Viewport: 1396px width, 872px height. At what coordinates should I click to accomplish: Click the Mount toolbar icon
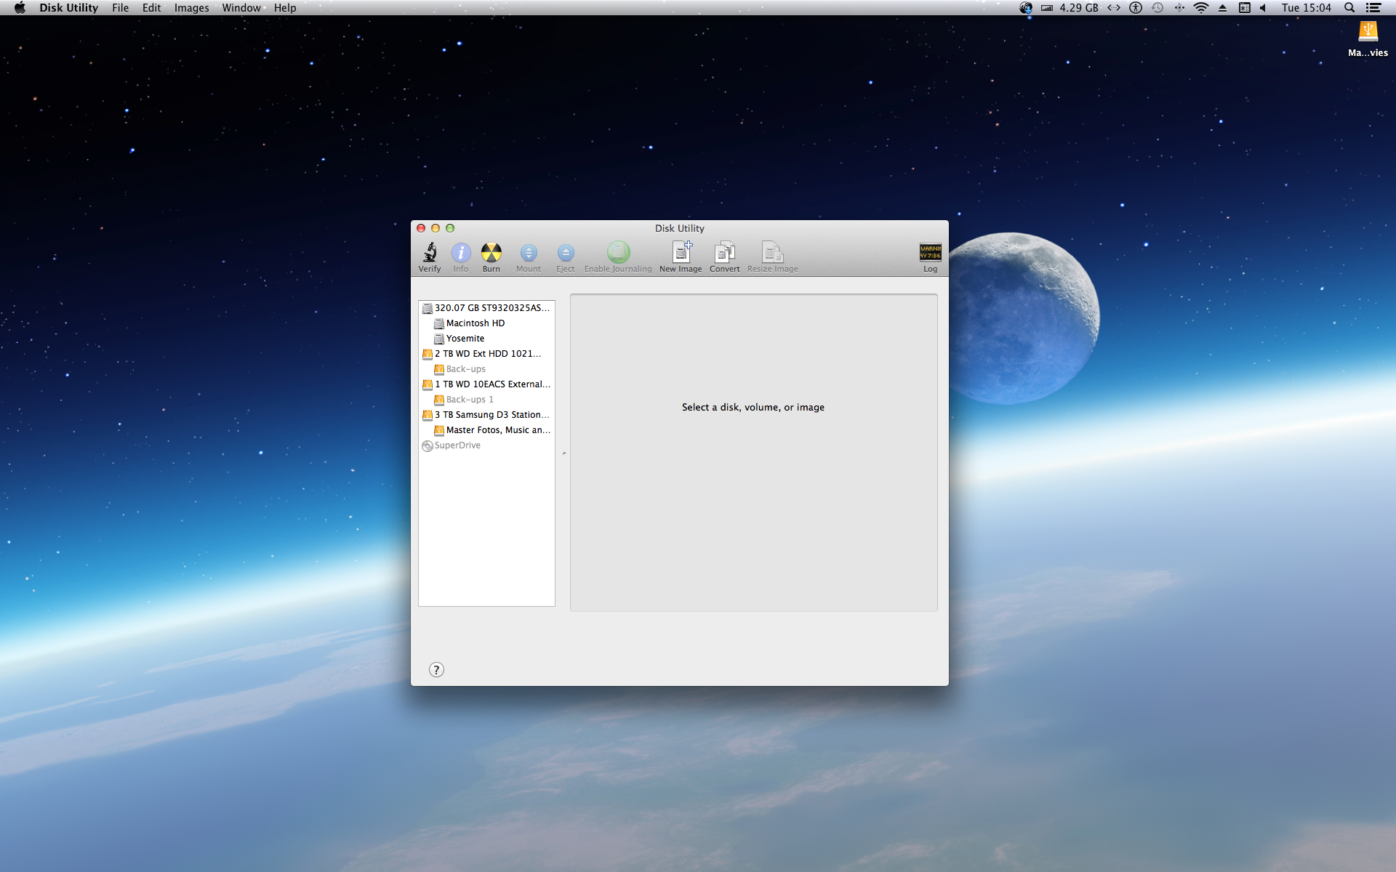[x=529, y=253]
